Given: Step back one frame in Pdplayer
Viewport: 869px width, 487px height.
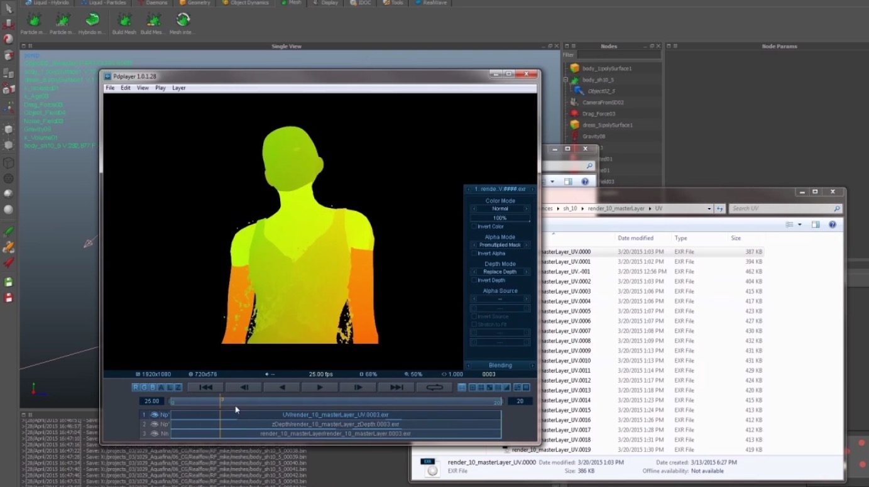Looking at the screenshot, I should pos(244,388).
